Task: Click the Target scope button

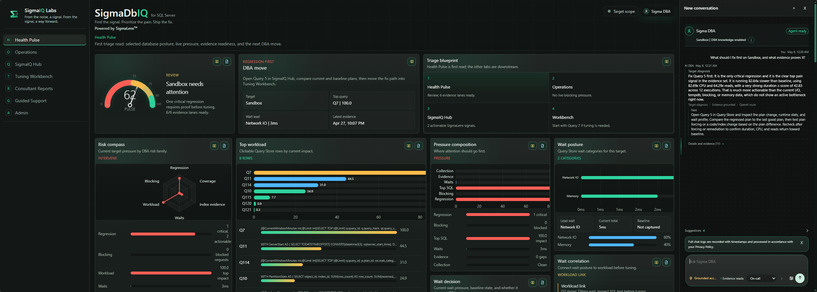Action: click(621, 12)
